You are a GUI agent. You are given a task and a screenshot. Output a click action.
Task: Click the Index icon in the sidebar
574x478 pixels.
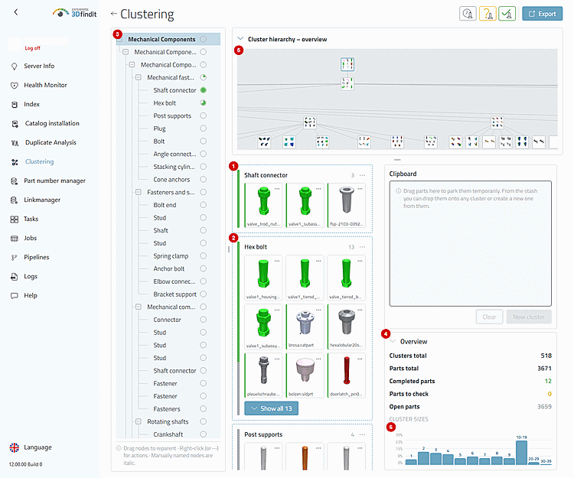point(15,105)
